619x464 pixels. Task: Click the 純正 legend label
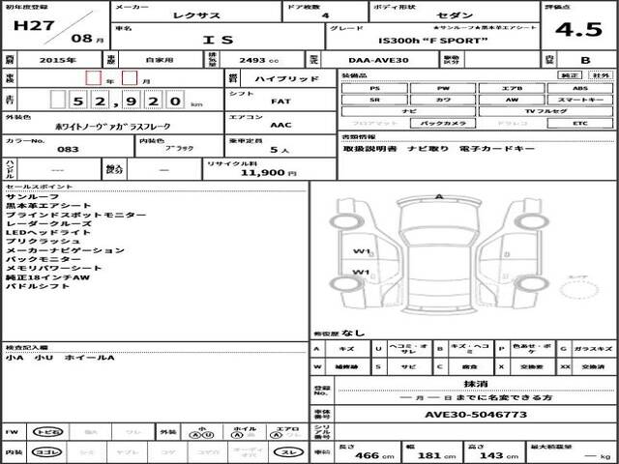pyautogui.click(x=571, y=74)
